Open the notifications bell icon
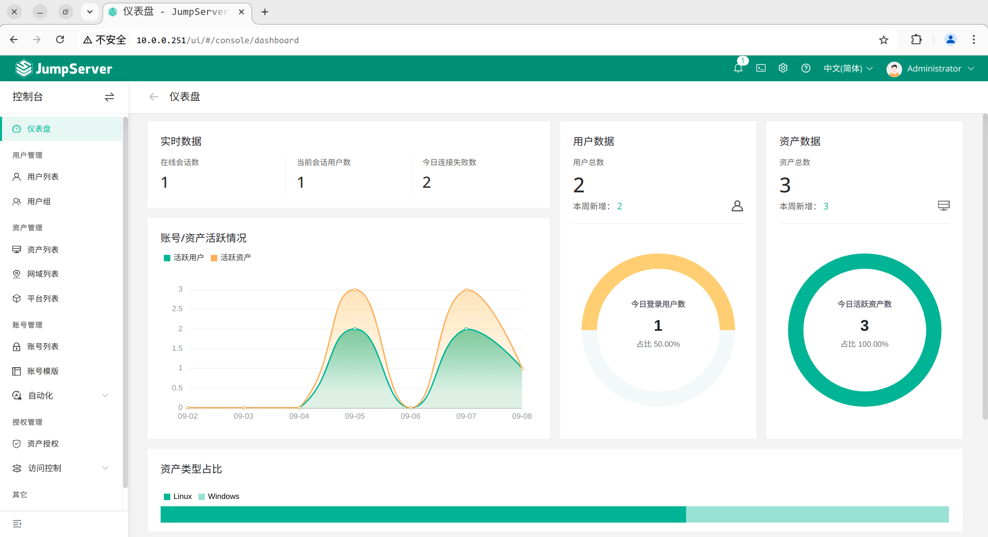988x537 pixels. pos(738,68)
